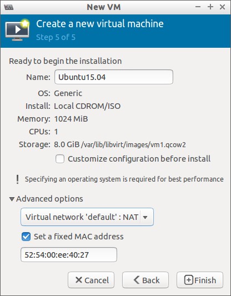Click the exclamation warning icon
This screenshot has height=296, width=231.
pyautogui.click(x=18, y=179)
